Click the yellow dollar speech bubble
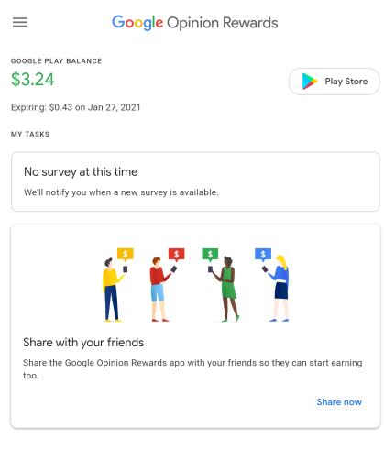Viewport: 384px width, 449px height. click(x=126, y=255)
